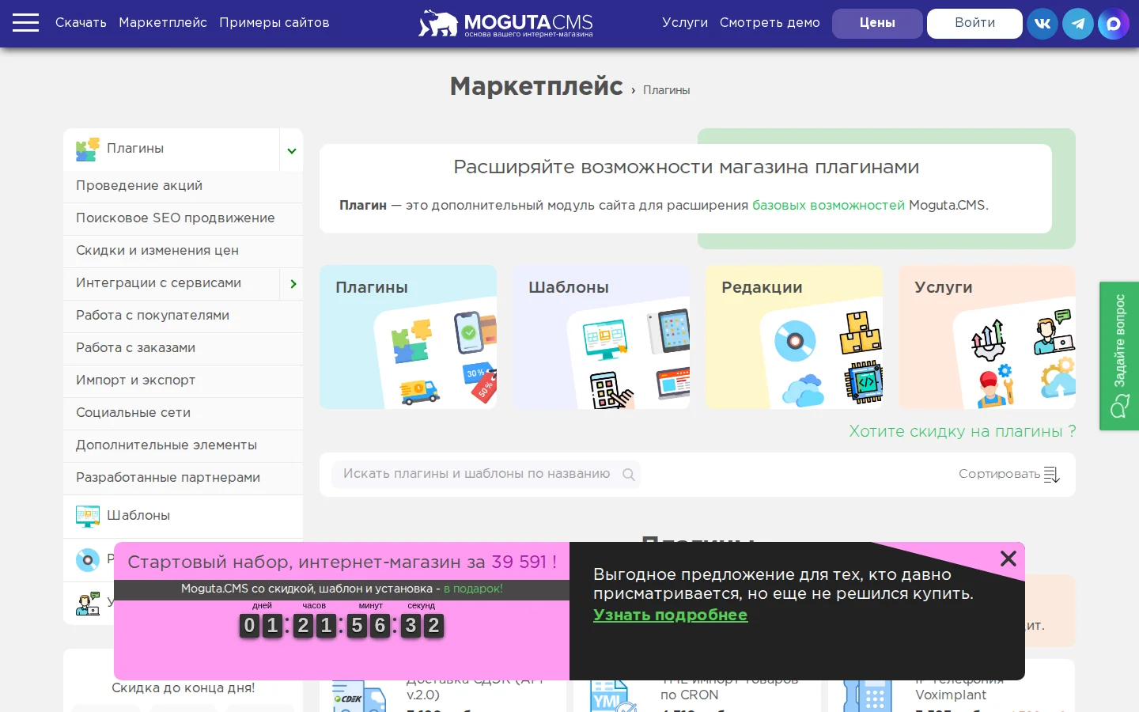Image resolution: width=1139 pixels, height=712 pixels.
Task: Select Импорт и экспорт category
Action: (x=183, y=381)
